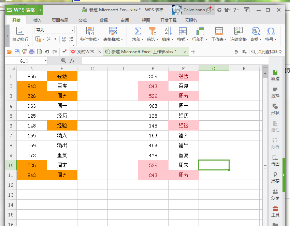The image size is (290, 226).
Task: Select orange highlighted cell B1 经验
Action: [x=62, y=76]
